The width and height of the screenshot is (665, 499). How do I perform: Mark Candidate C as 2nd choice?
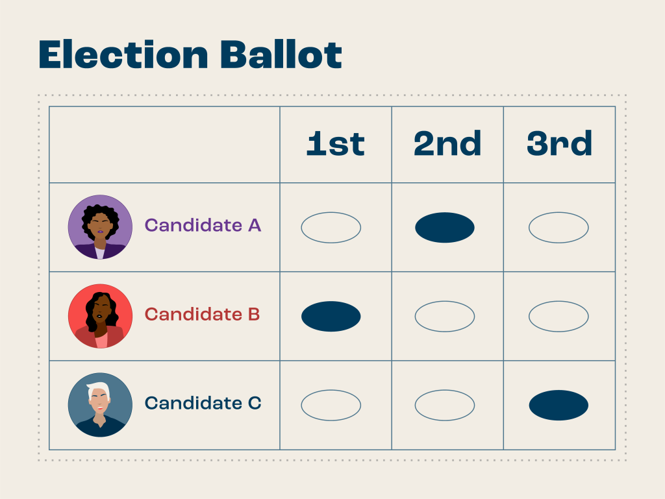tap(445, 406)
